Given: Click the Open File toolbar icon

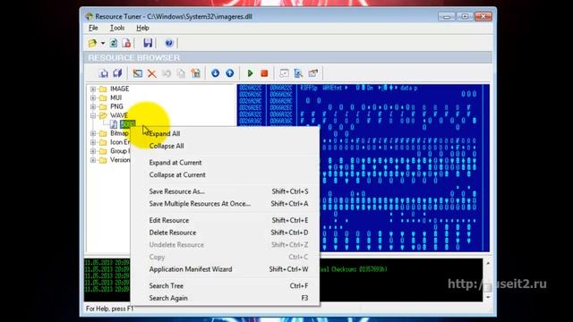Looking at the screenshot, I should point(92,43).
